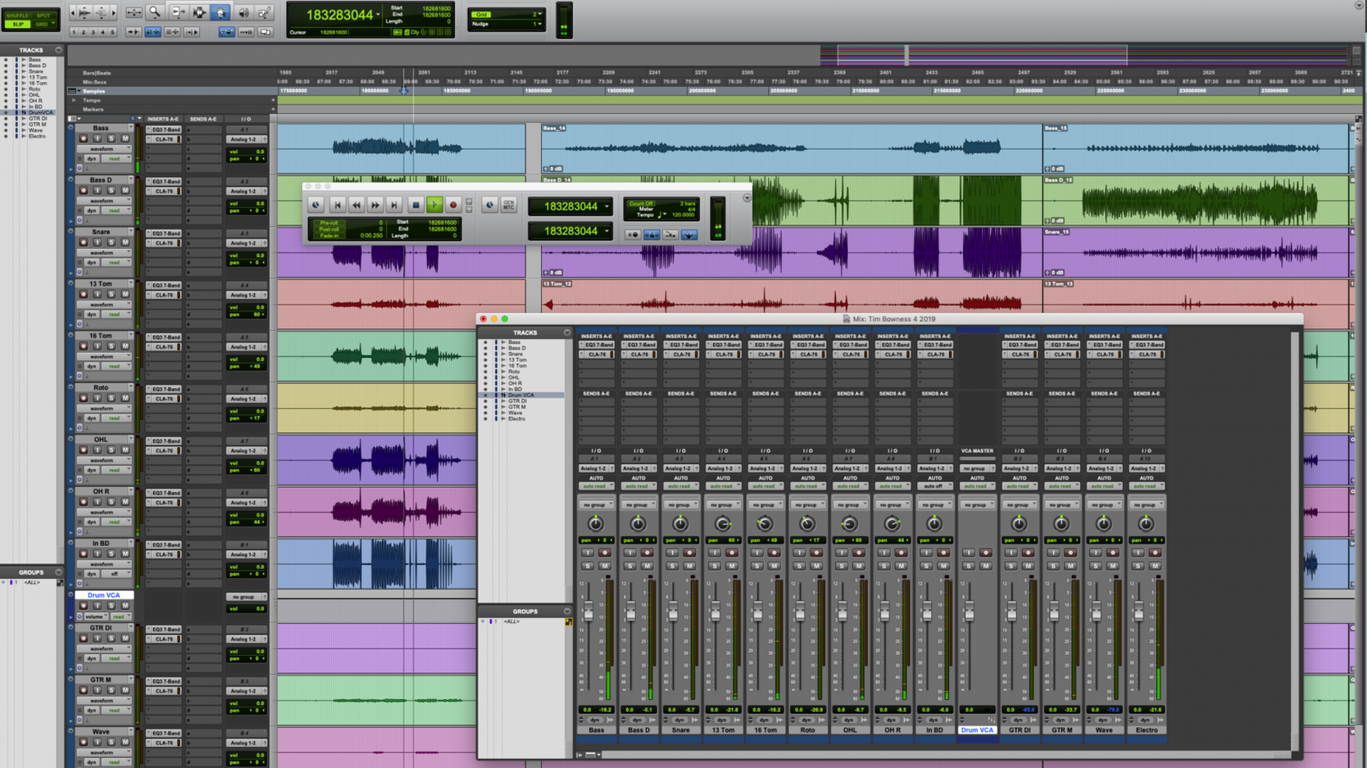This screenshot has width=1367, height=768.
Task: Select SHUFFLE edit mode
Action: (17, 16)
